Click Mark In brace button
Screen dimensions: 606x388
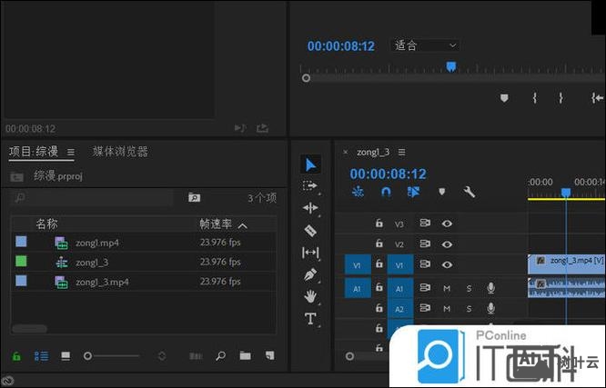pos(534,98)
